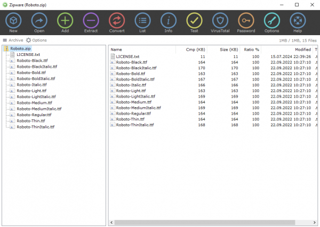Image resolution: width=320 pixels, height=227 pixels.
Task: Select Roboto-LightItalic.ttf in the tree panel
Action: pos(36,96)
